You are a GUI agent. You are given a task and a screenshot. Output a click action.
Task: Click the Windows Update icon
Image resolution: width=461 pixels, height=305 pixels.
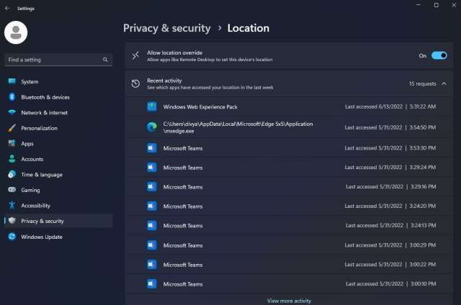(12, 237)
